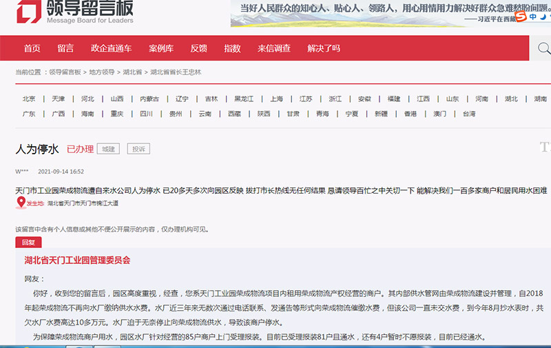Select the 北京 province link
551x348 pixels.
point(29,99)
